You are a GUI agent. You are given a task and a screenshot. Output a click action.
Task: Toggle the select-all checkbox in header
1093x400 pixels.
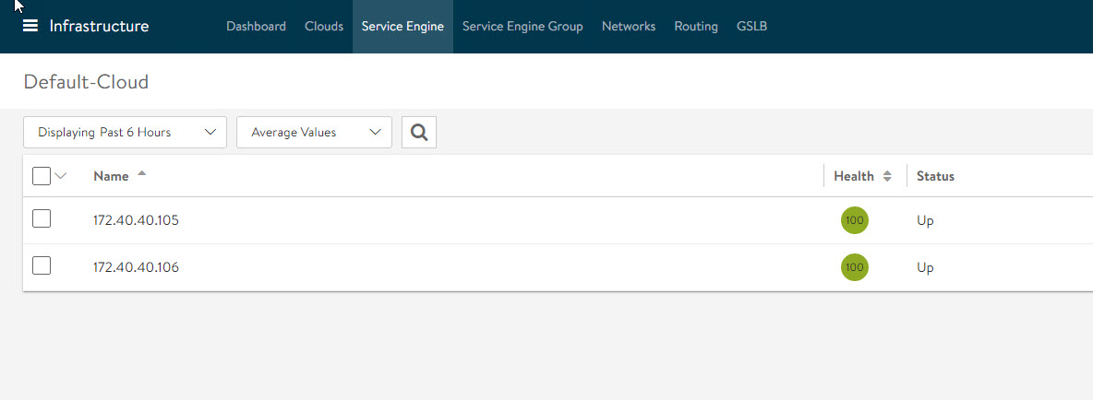click(42, 176)
